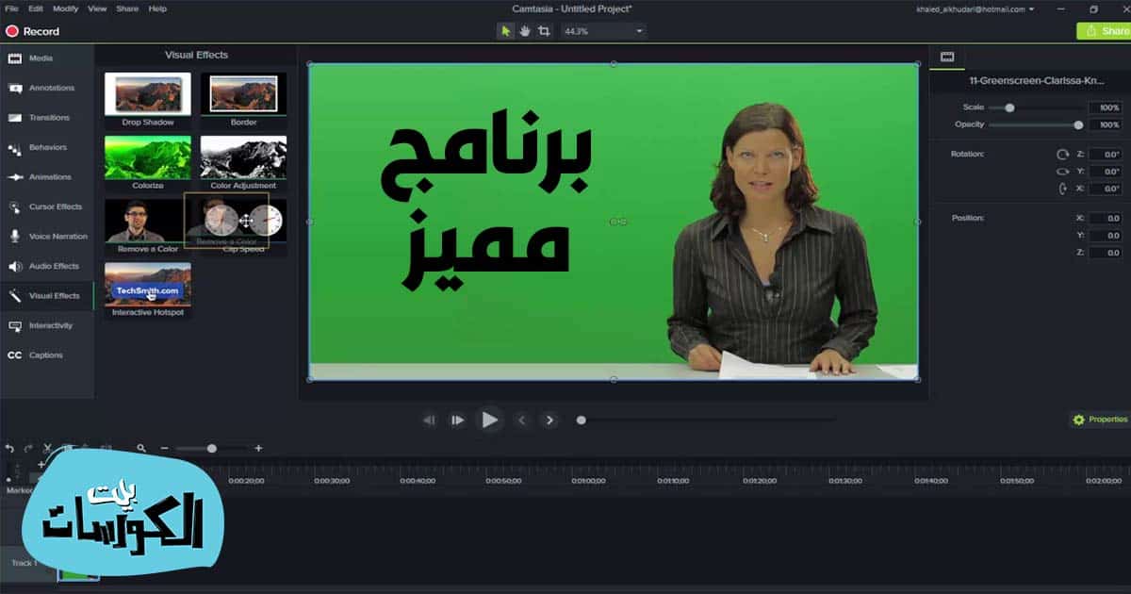Select the Colorize effect thumbnail
This screenshot has width=1131, height=594.
[148, 157]
